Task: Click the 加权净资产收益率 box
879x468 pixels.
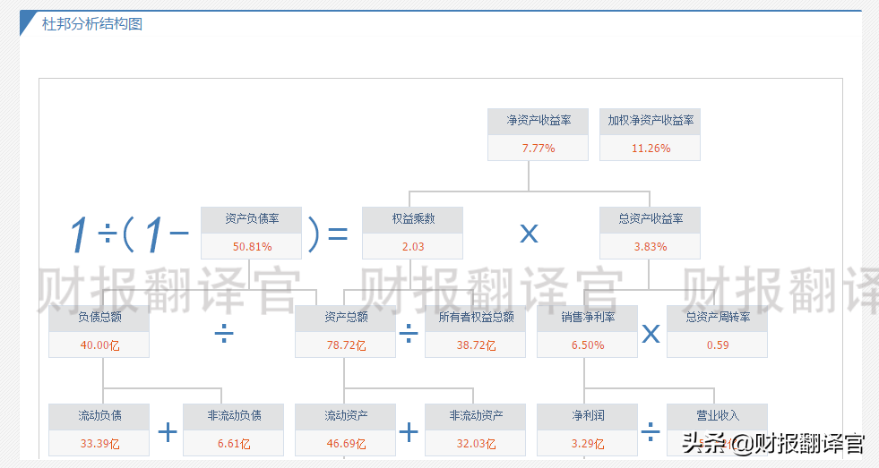Action: [650, 134]
